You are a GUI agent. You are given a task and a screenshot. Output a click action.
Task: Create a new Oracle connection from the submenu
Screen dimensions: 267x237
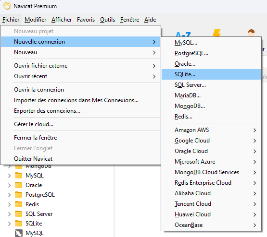[x=211, y=64]
